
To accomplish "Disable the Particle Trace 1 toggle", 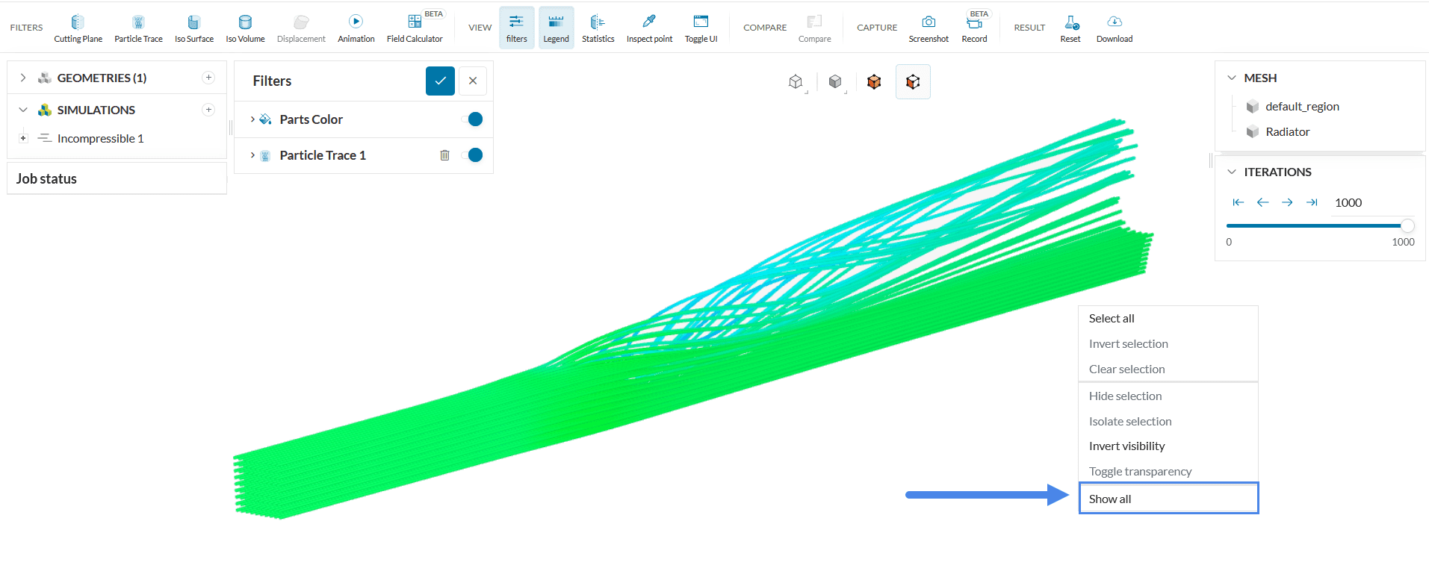I will click(x=472, y=155).
